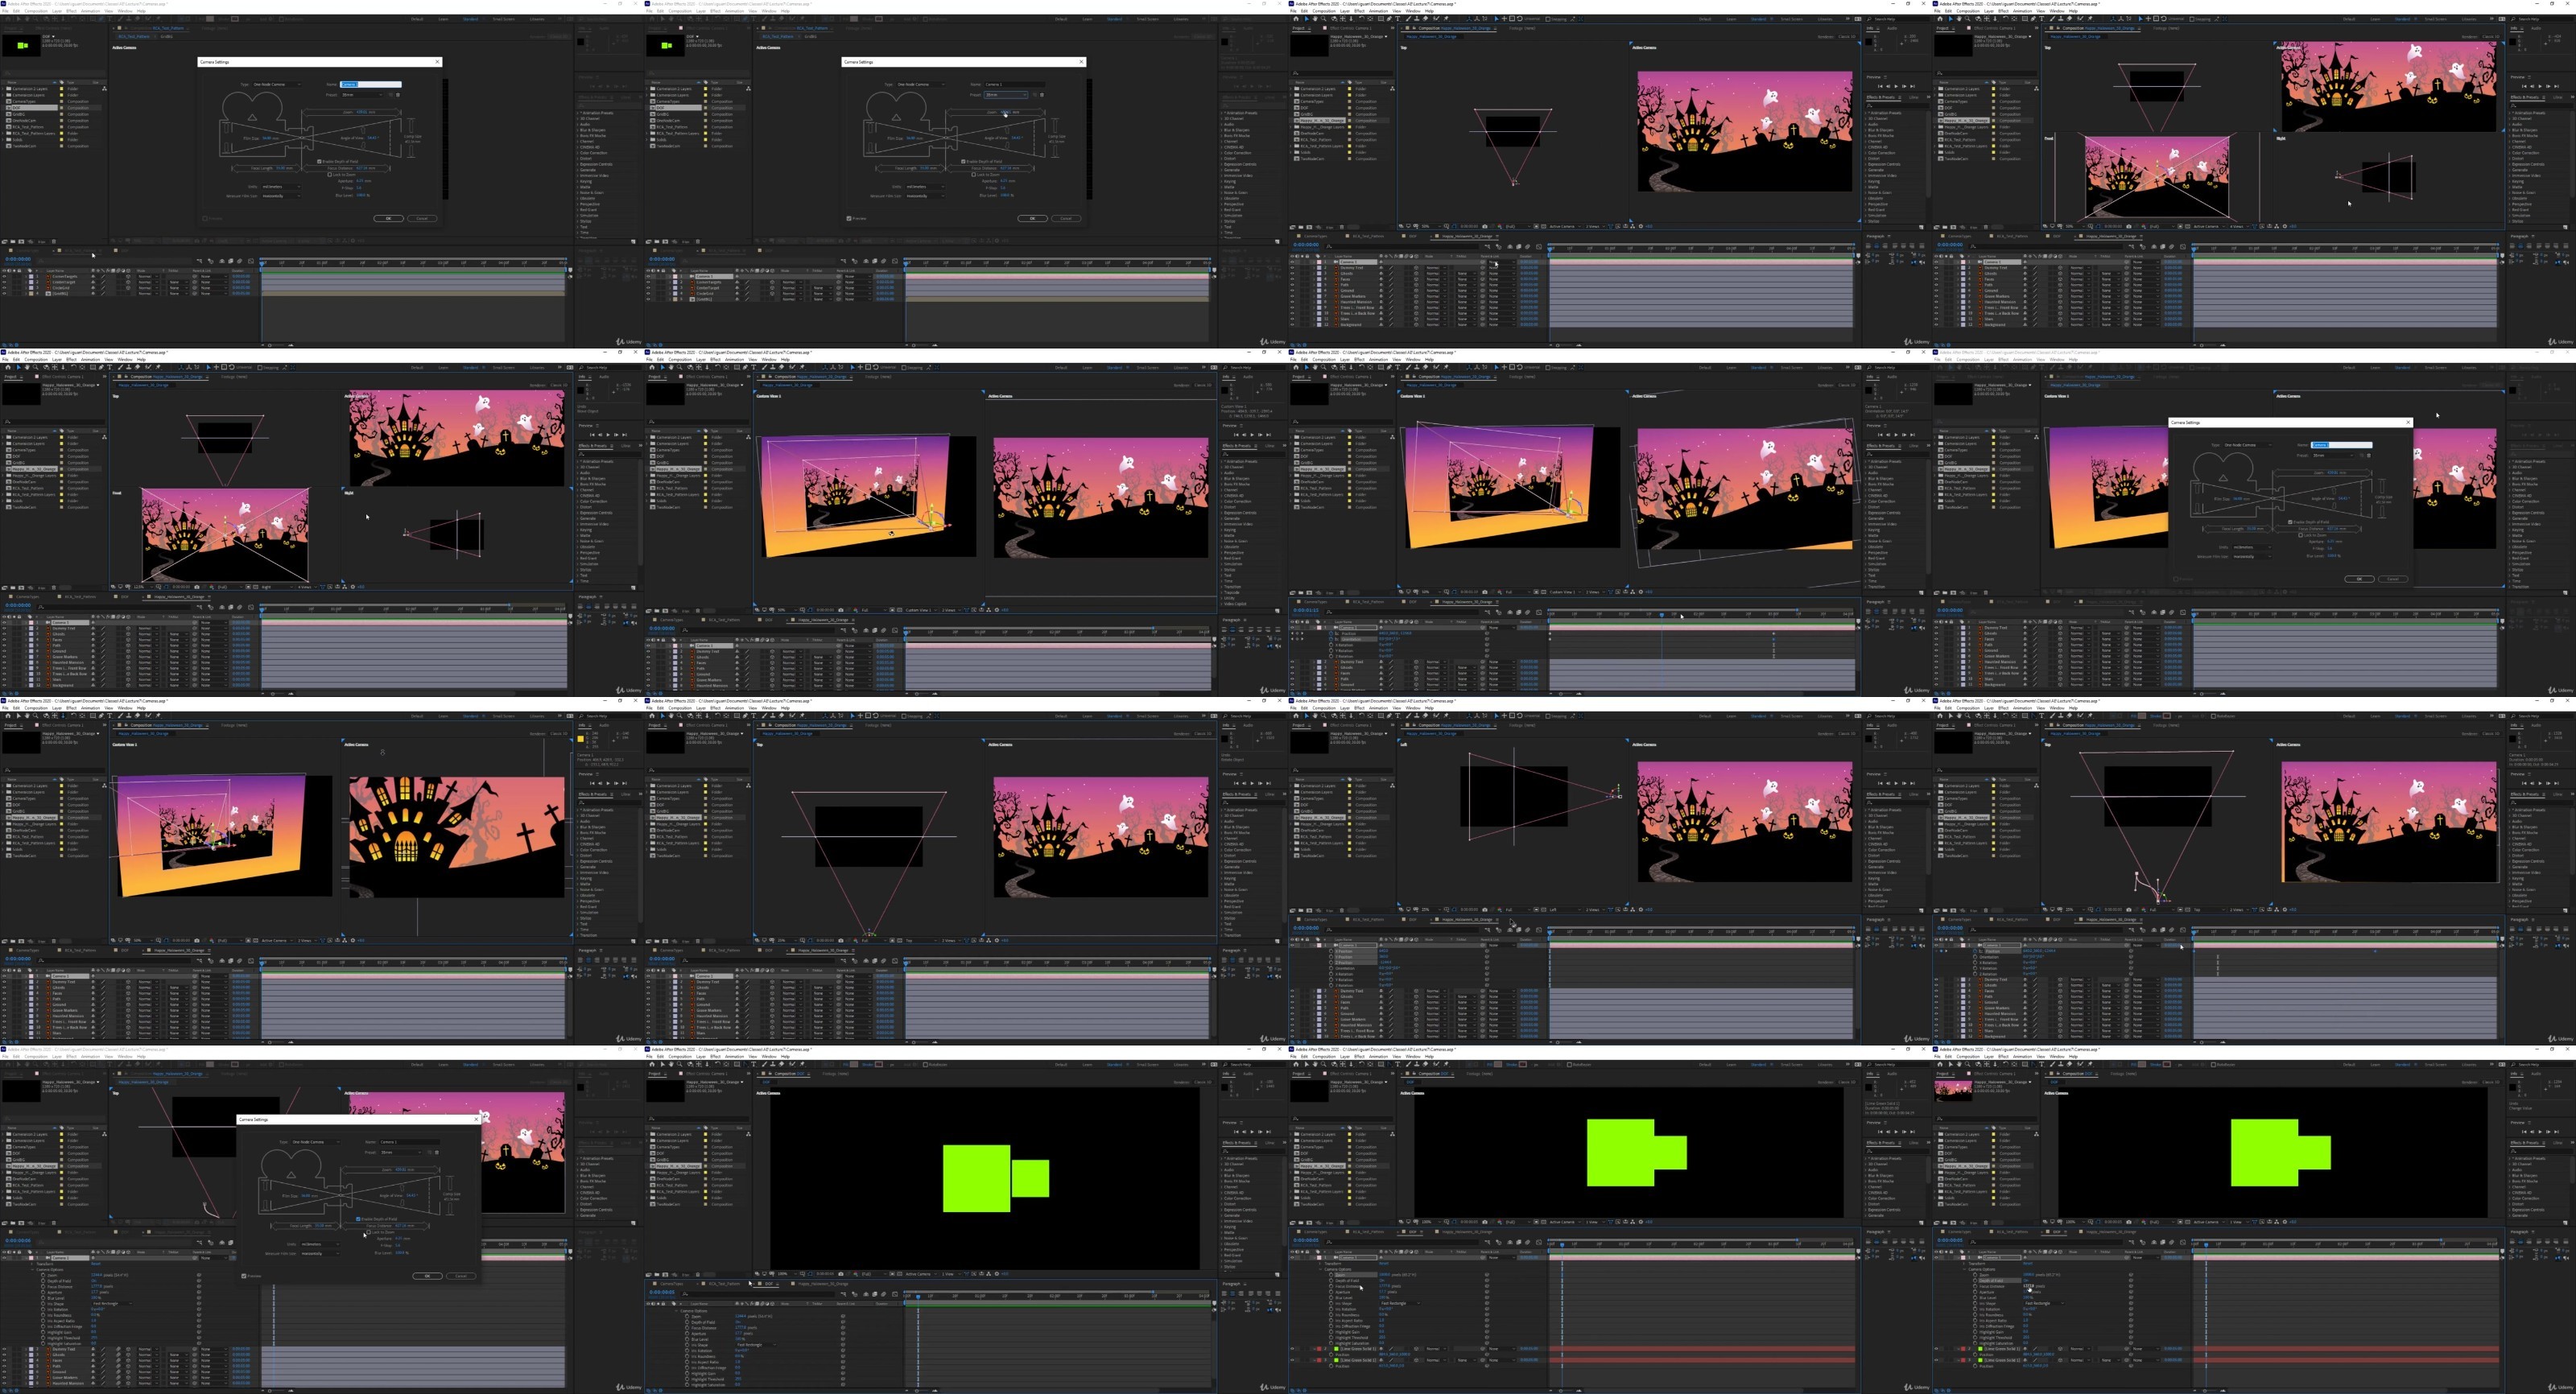This screenshot has width=2576, height=1394.
Task: Click CameraIcon 2 Layers label swatch, top-left frame
Action: (61, 89)
